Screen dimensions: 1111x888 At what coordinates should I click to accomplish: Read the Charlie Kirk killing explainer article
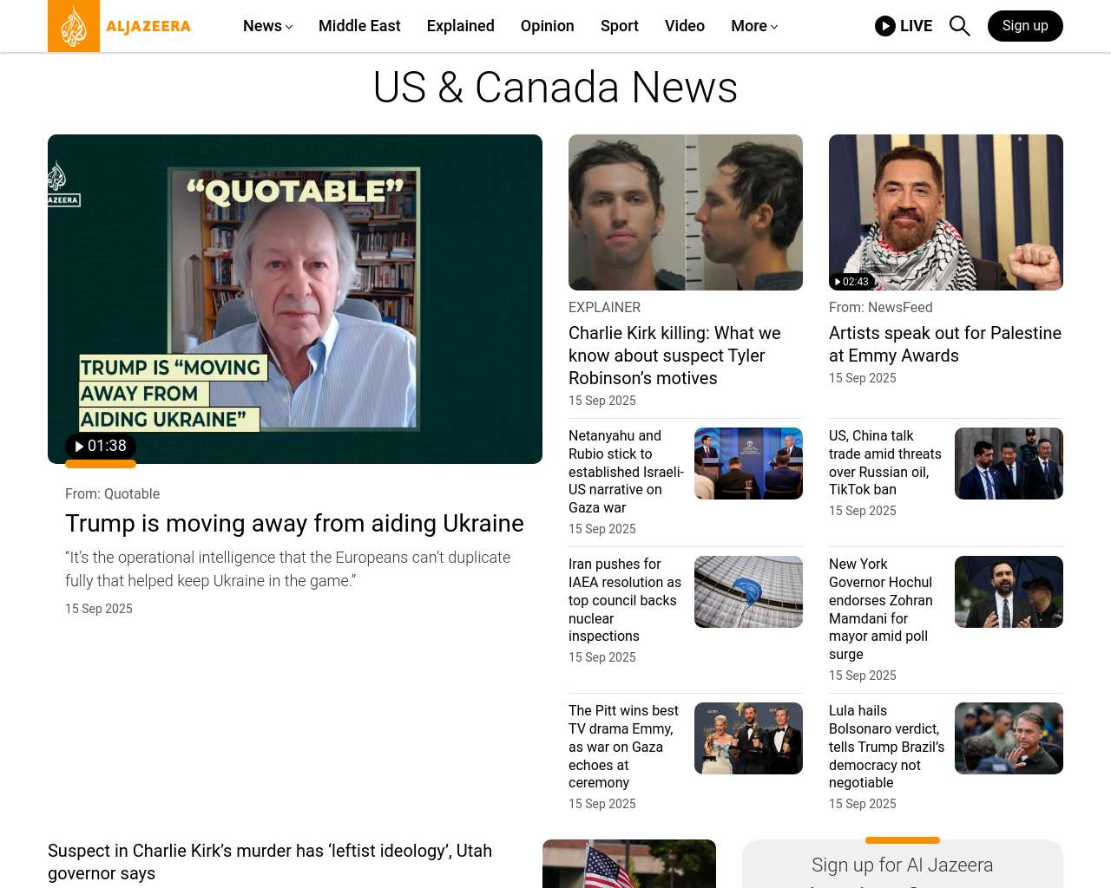[674, 356]
